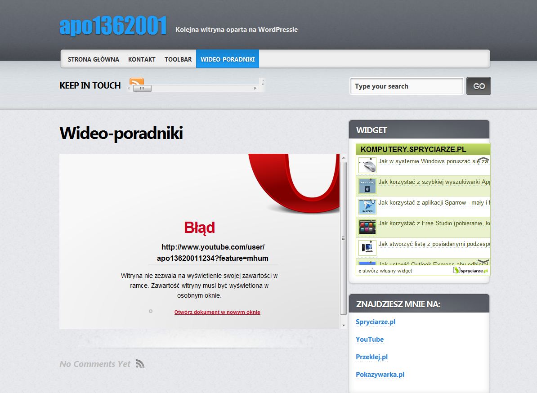Select the Wideo-poradniki menu tab
Screen dimensions: 537x393
point(228,59)
